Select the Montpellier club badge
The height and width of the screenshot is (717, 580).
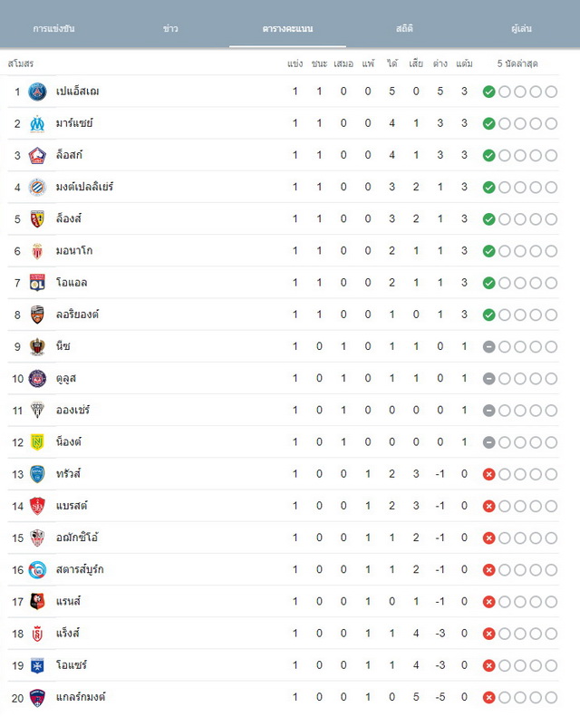coord(37,187)
